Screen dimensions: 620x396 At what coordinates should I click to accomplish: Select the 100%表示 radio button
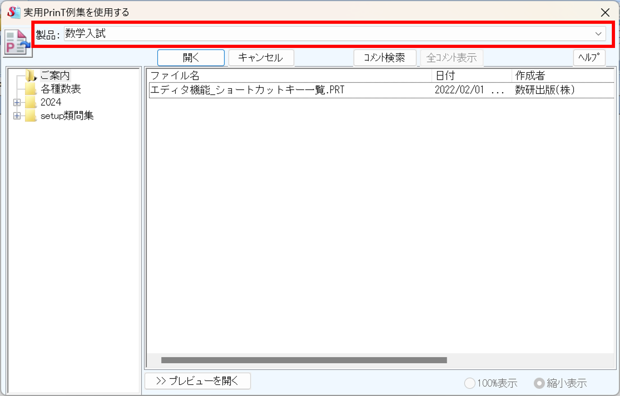[470, 383]
